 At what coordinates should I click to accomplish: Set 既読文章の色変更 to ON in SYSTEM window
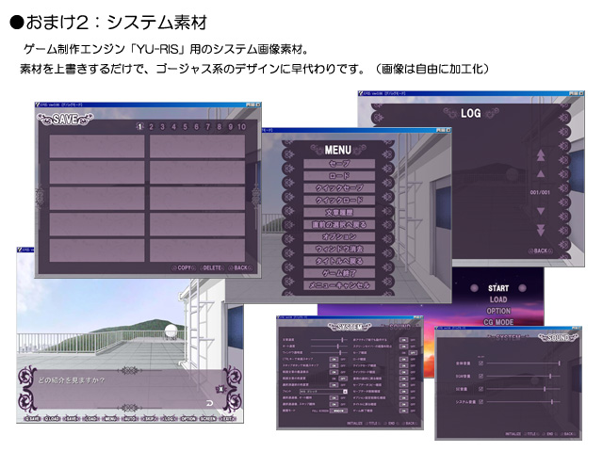click(334, 379)
